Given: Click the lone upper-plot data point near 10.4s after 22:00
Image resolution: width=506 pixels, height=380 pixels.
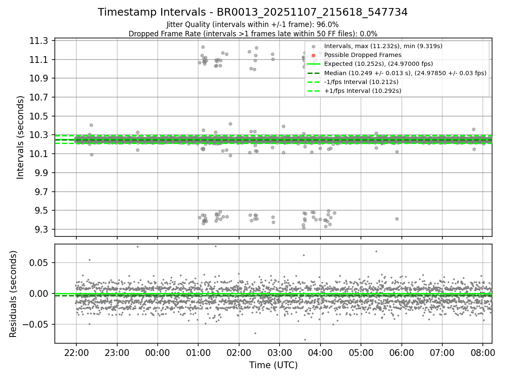Looking at the screenshot, I should pos(91,125).
